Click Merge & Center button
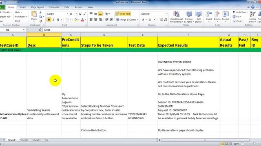 (x=126, y=20)
